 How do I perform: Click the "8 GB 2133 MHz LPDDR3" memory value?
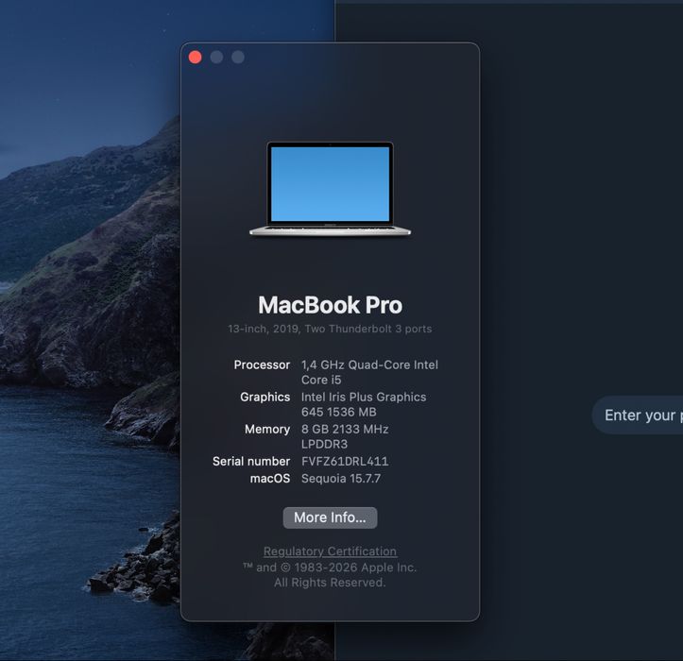345,436
